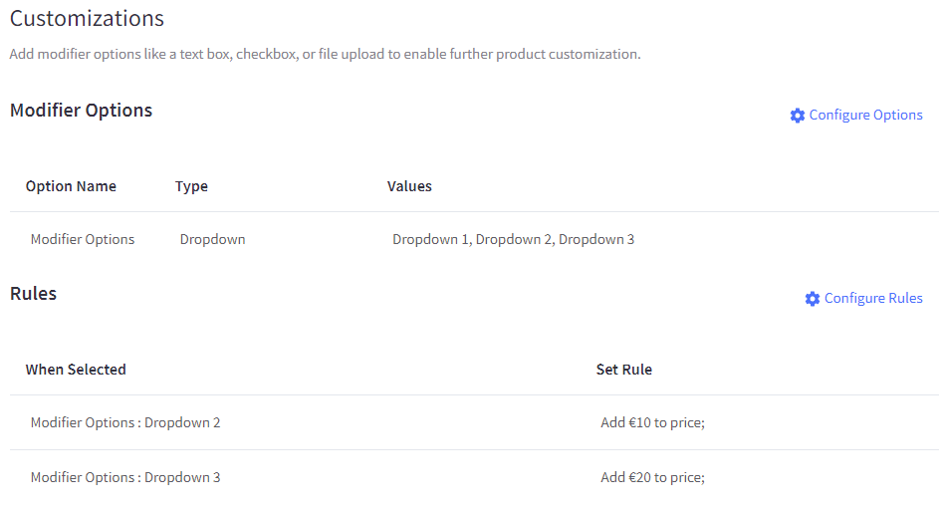Click the gear icon beside Configure Options
Screen dimensions: 945x513
tap(798, 116)
